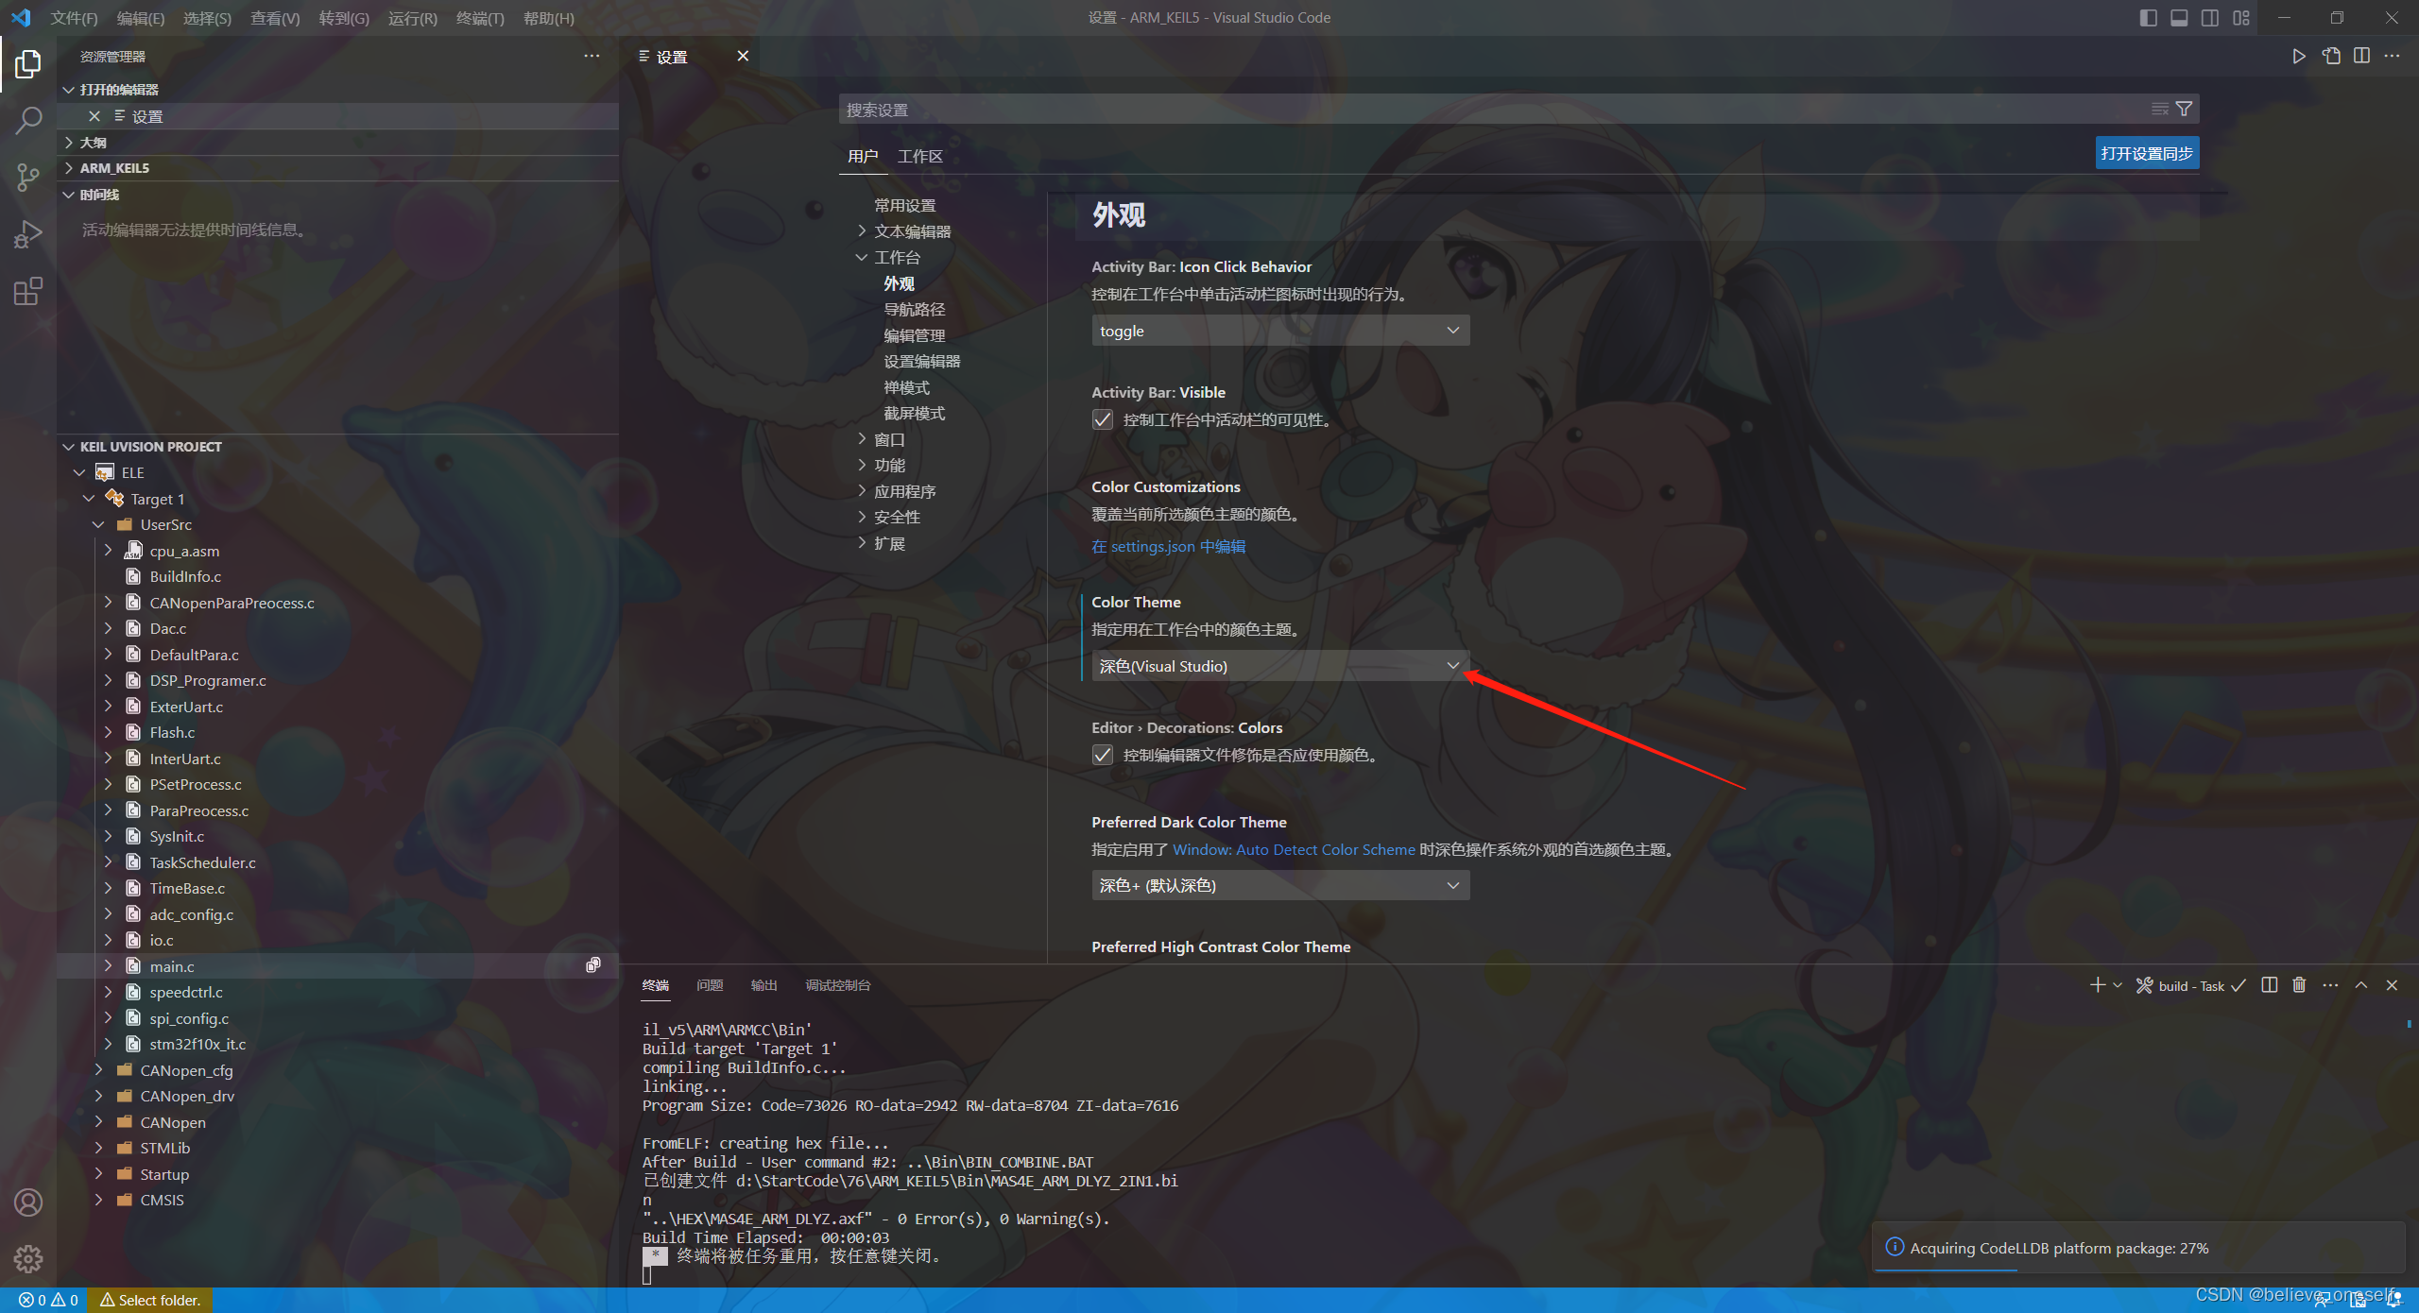Expand the 文本编辑器 settings category
The image size is (2419, 1313).
[912, 231]
